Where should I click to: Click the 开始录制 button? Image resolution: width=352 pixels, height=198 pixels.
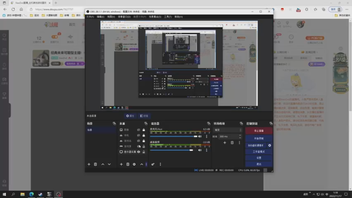tap(259, 138)
